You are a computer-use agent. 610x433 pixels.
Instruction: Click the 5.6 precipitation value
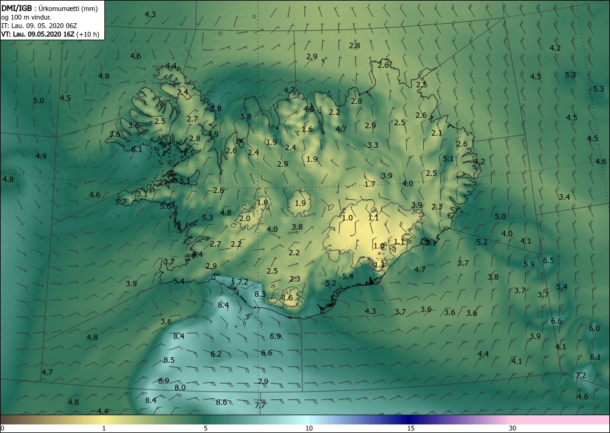[x=166, y=206]
